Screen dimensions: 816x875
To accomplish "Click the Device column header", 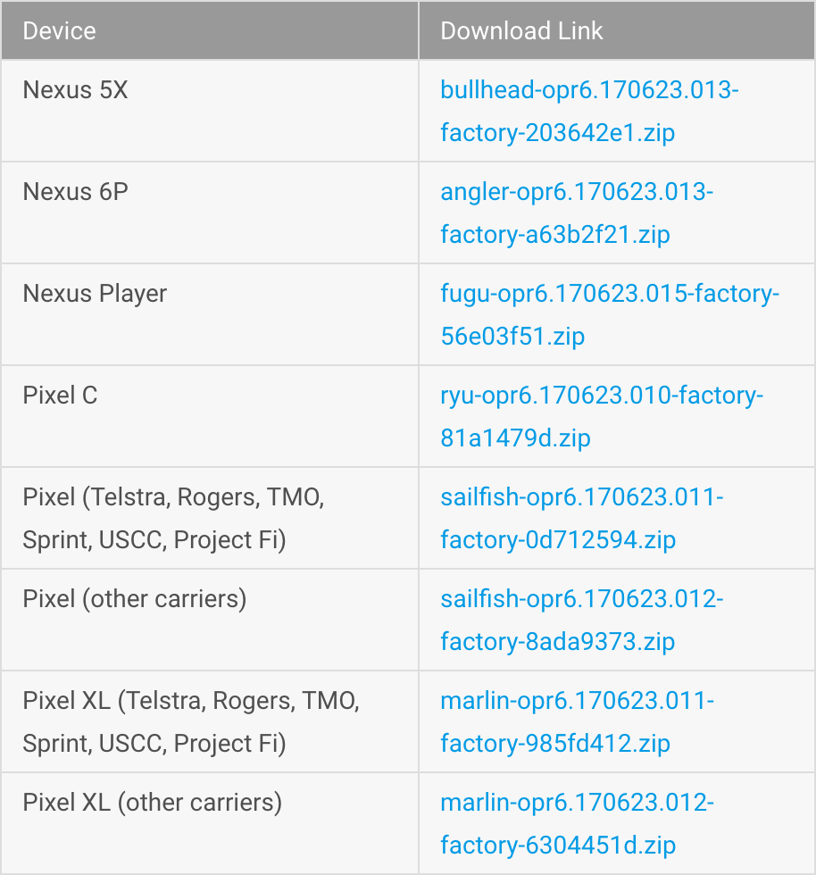I will click(x=59, y=29).
